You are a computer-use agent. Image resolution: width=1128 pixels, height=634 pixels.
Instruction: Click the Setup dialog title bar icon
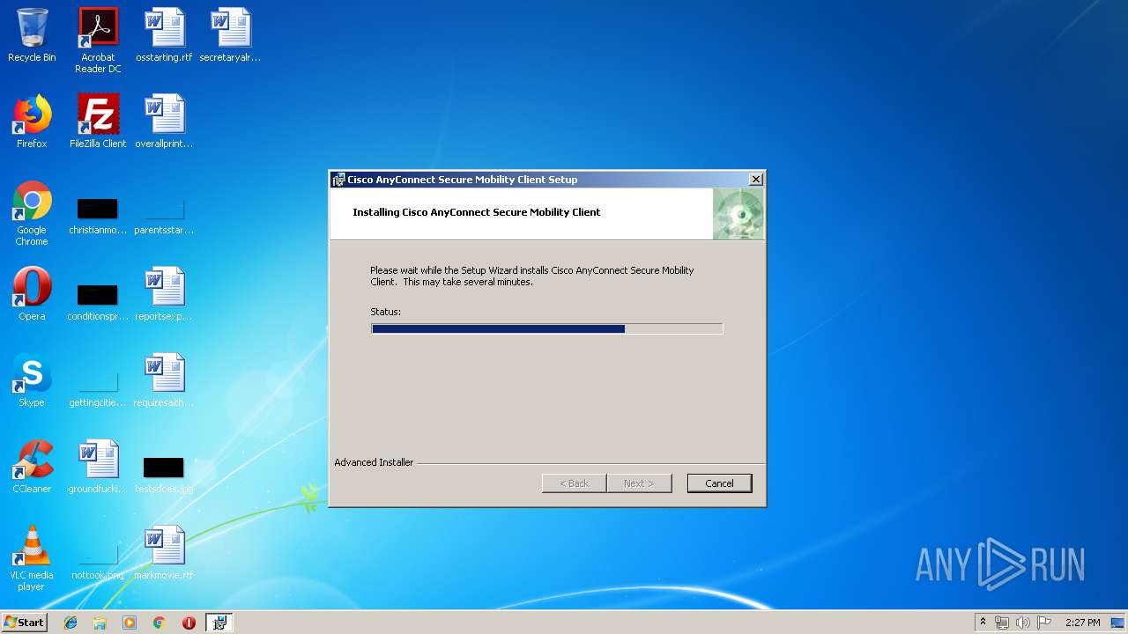point(338,180)
